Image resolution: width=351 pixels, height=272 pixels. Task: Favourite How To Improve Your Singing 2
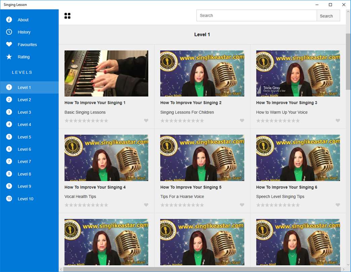click(242, 121)
